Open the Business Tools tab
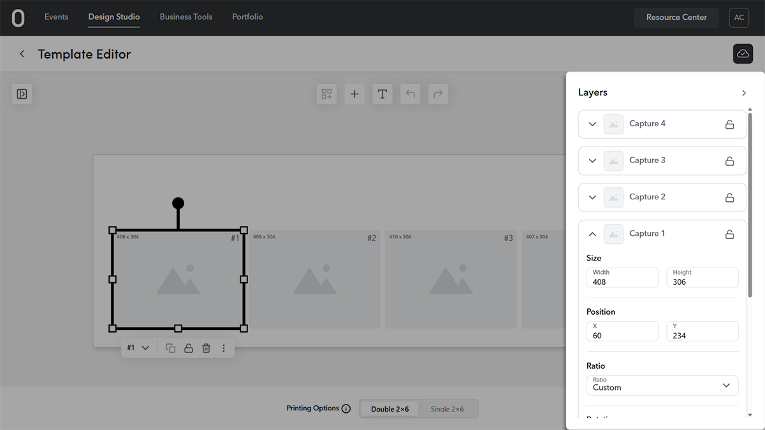Screen dimensions: 765x430 (x=186, y=17)
